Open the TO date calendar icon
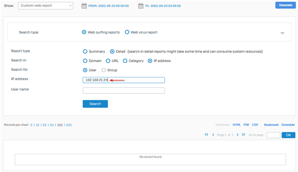This screenshot has height=172, width=298. (x=141, y=6)
